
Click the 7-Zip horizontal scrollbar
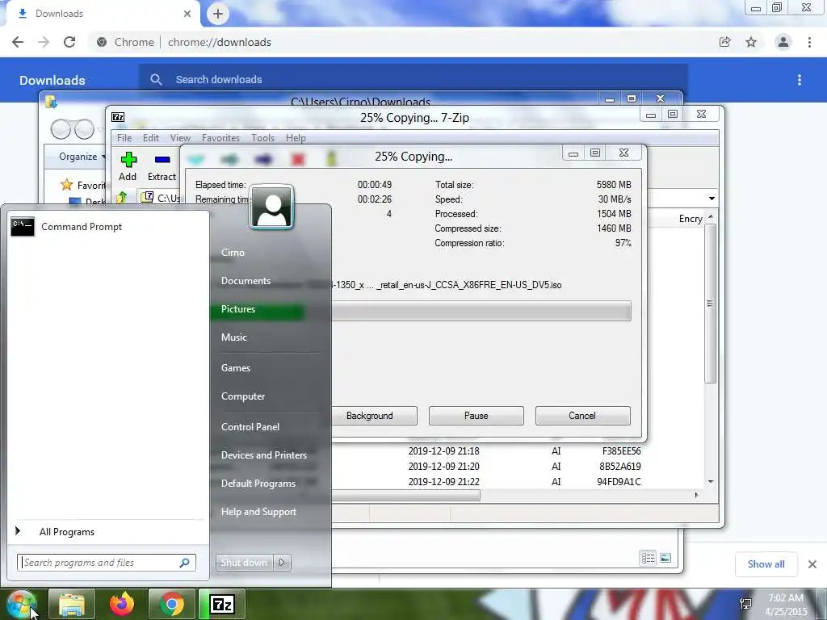pos(406,495)
